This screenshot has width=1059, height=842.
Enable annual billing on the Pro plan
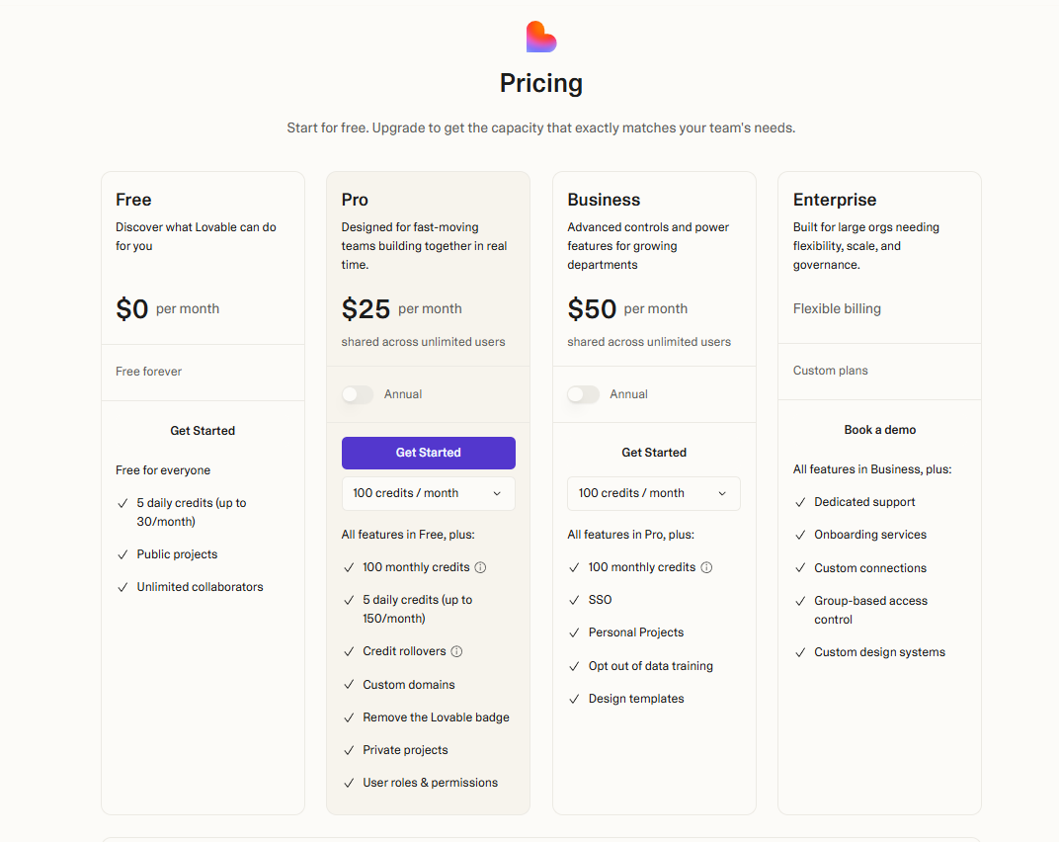pyautogui.click(x=358, y=394)
